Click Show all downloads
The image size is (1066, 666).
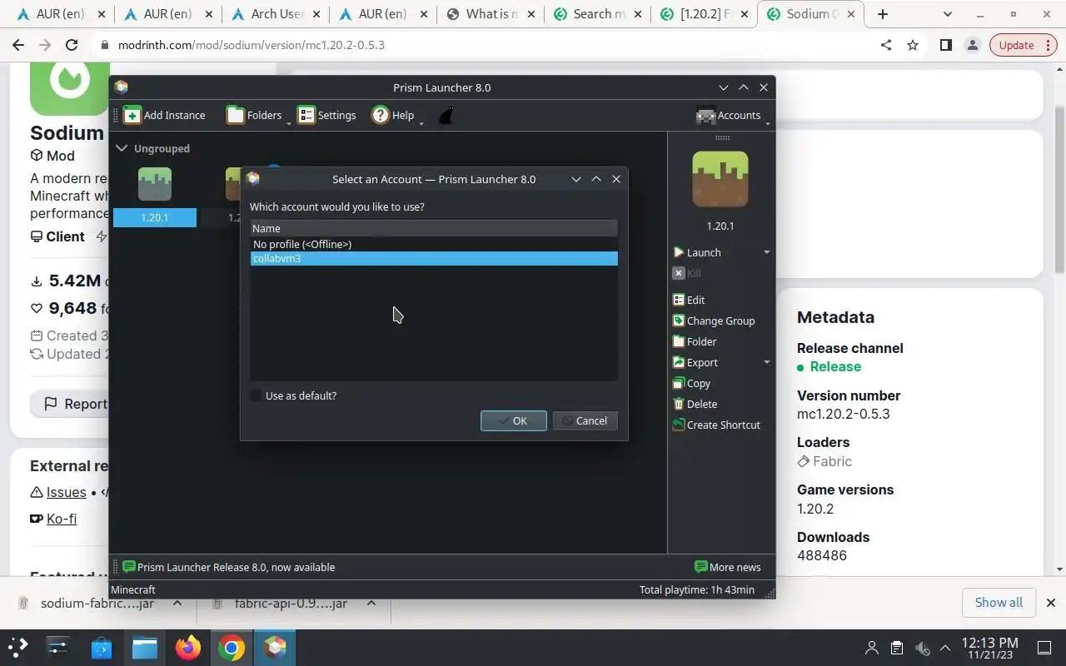999,603
